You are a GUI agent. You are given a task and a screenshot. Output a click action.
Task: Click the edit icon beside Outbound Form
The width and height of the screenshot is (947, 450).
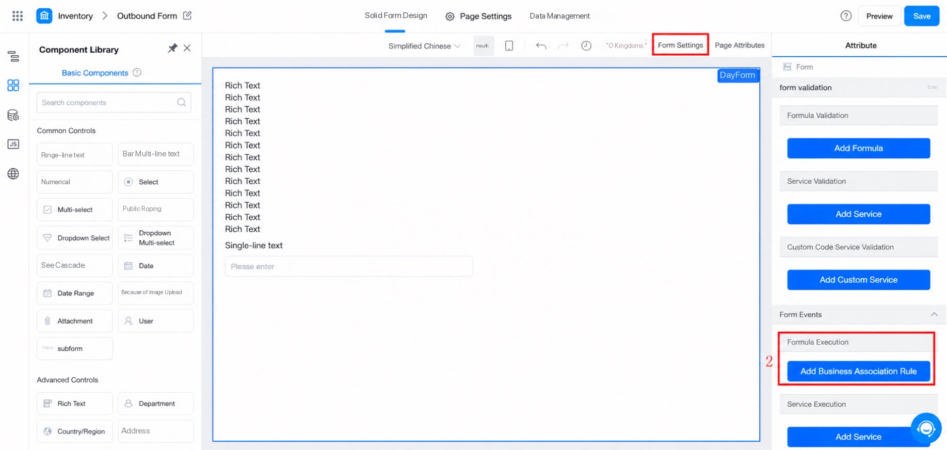[x=187, y=15]
